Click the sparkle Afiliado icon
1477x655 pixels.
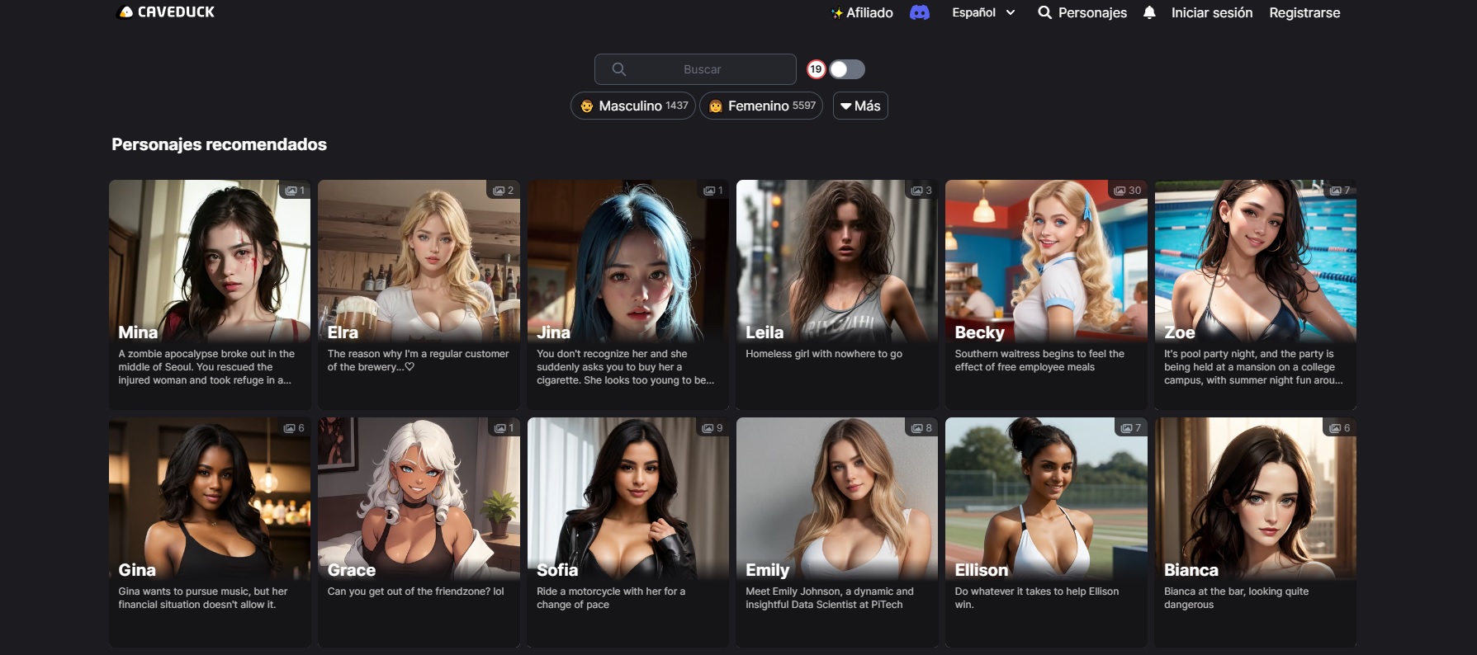(x=836, y=13)
